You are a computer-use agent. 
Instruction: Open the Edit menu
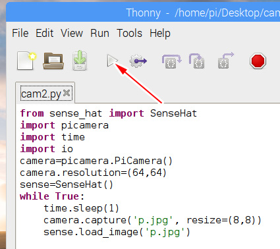[x=45, y=34]
